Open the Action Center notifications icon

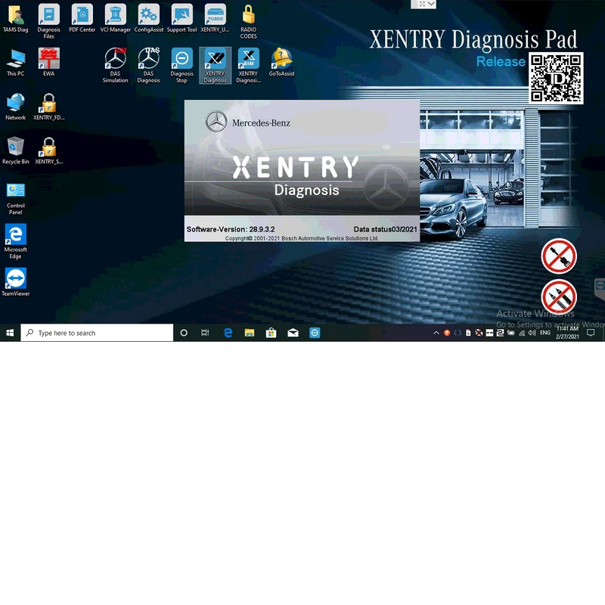(x=591, y=333)
